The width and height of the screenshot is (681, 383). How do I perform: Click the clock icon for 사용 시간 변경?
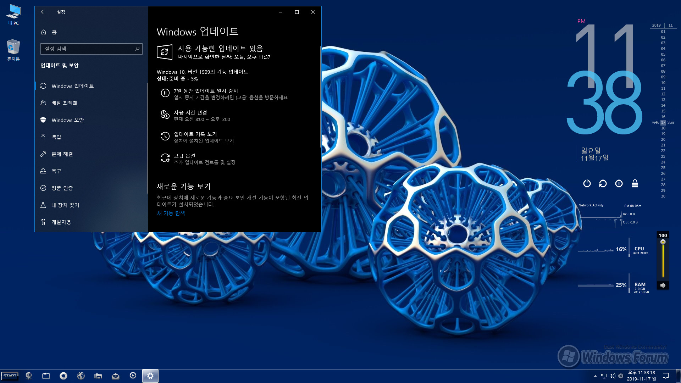165,115
